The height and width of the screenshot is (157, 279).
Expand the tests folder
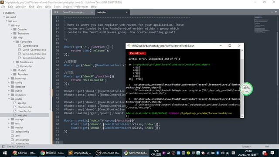pos(9,123)
